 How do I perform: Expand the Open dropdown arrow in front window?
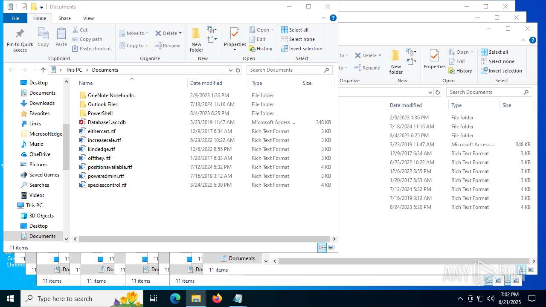click(272, 30)
